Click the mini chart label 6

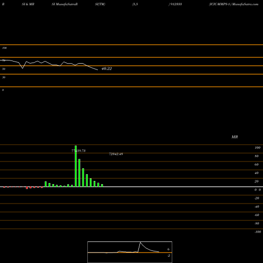(168, 249)
